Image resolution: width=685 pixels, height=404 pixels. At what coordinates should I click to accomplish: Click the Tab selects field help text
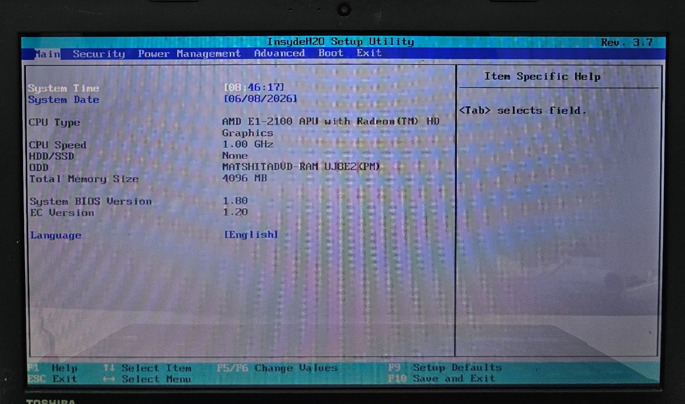[x=522, y=110]
